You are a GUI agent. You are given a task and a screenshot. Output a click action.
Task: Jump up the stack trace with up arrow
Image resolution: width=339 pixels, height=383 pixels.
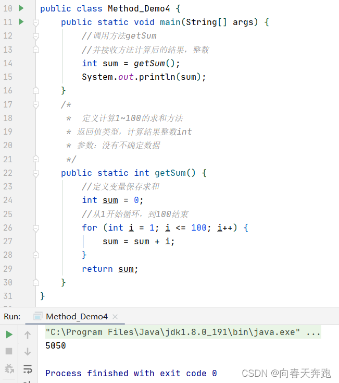(28, 335)
